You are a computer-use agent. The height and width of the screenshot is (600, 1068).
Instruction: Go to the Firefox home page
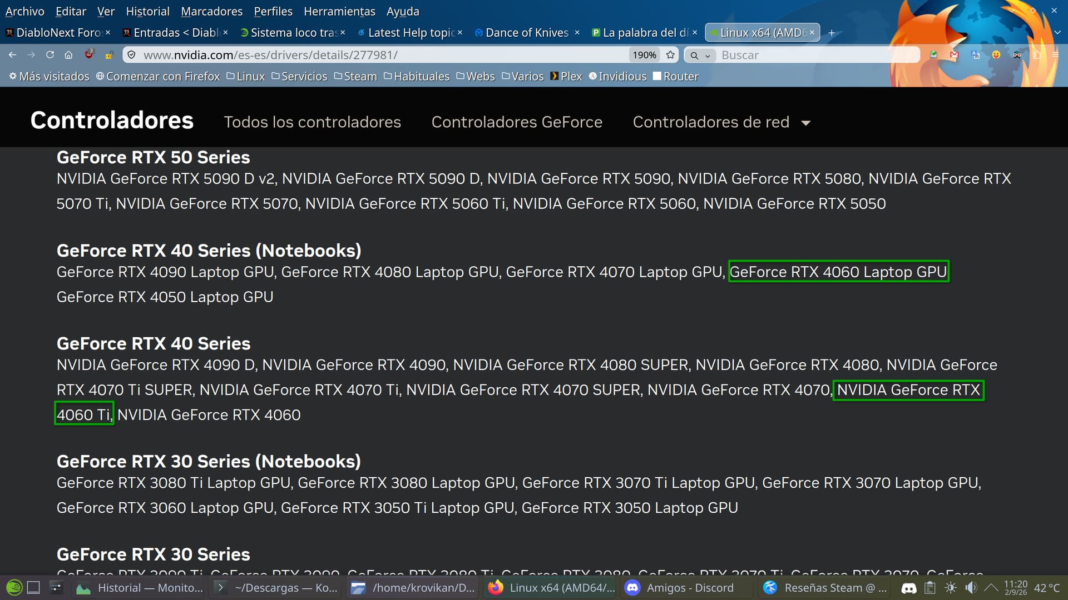point(68,55)
